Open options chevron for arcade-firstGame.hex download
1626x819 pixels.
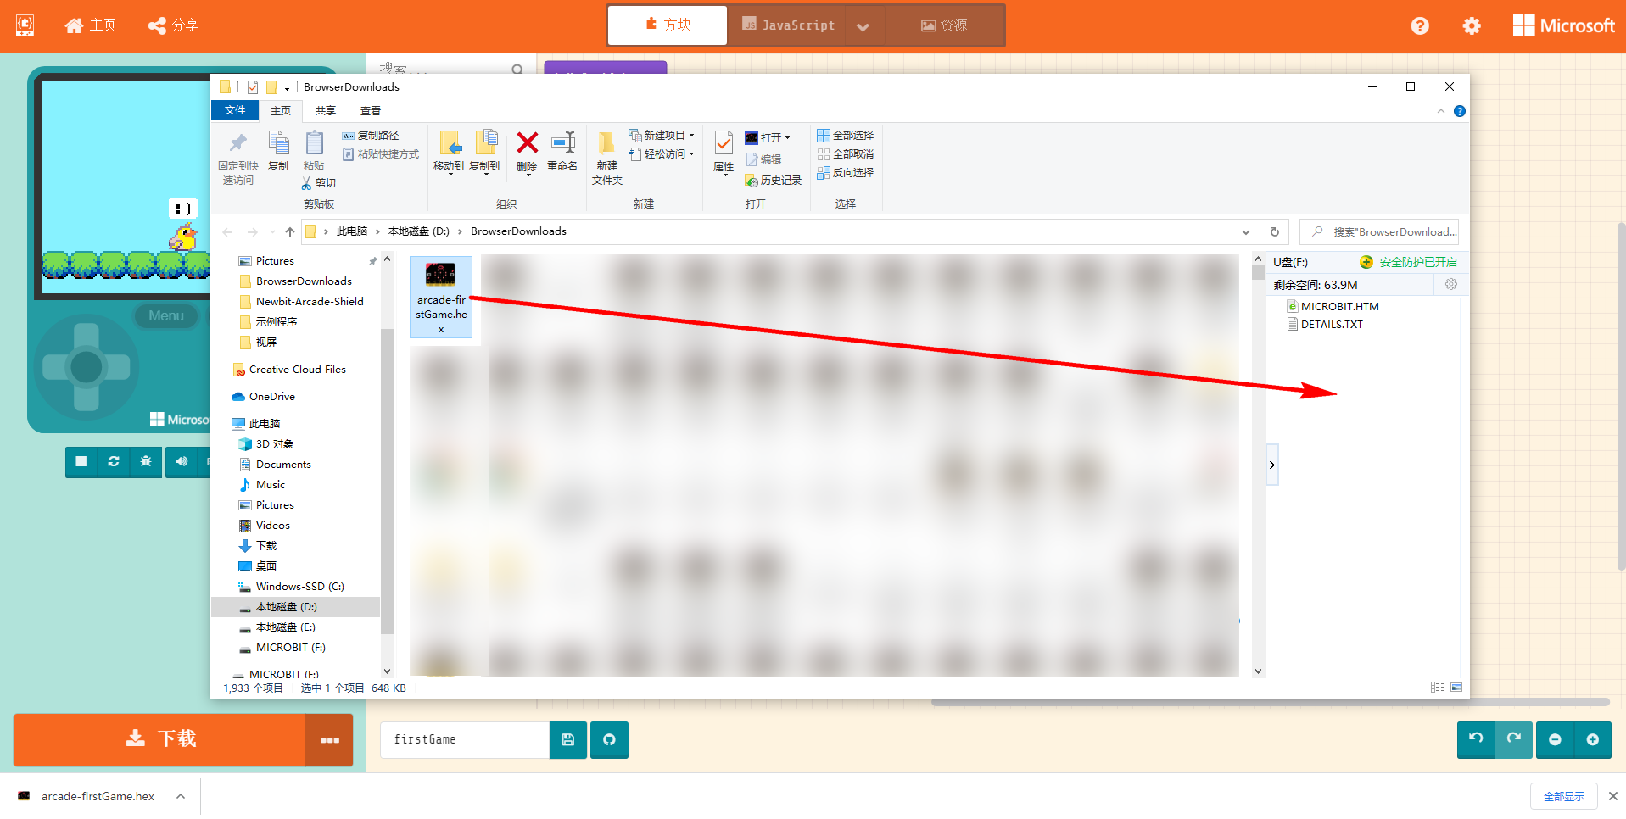click(x=181, y=796)
